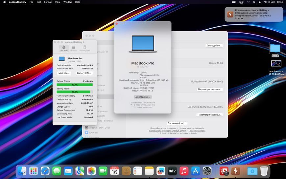The width and height of the screenshot is (286, 179).
Task: Open Messages from the Dock
Action: (57, 171)
